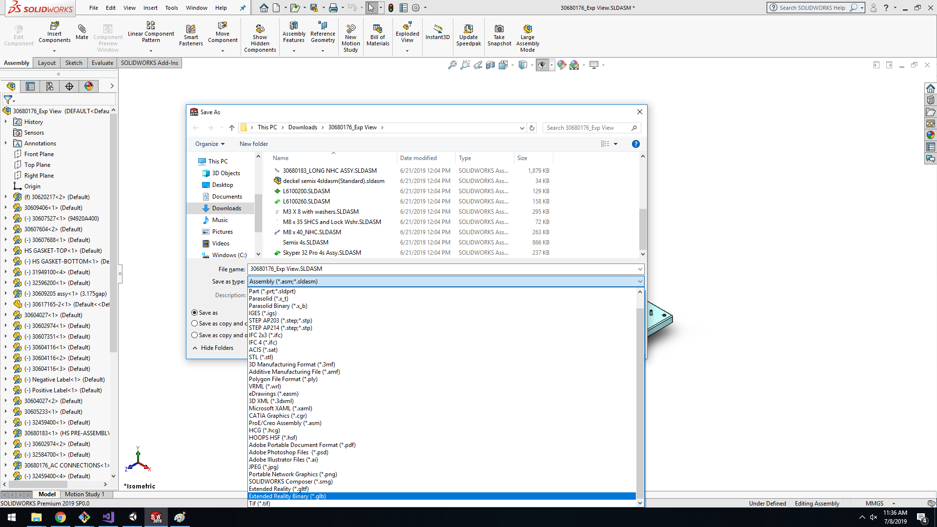Open the DisplayManager appearance tab icon

pyautogui.click(x=89, y=86)
